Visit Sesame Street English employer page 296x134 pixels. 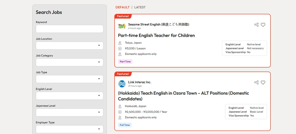click(159, 24)
